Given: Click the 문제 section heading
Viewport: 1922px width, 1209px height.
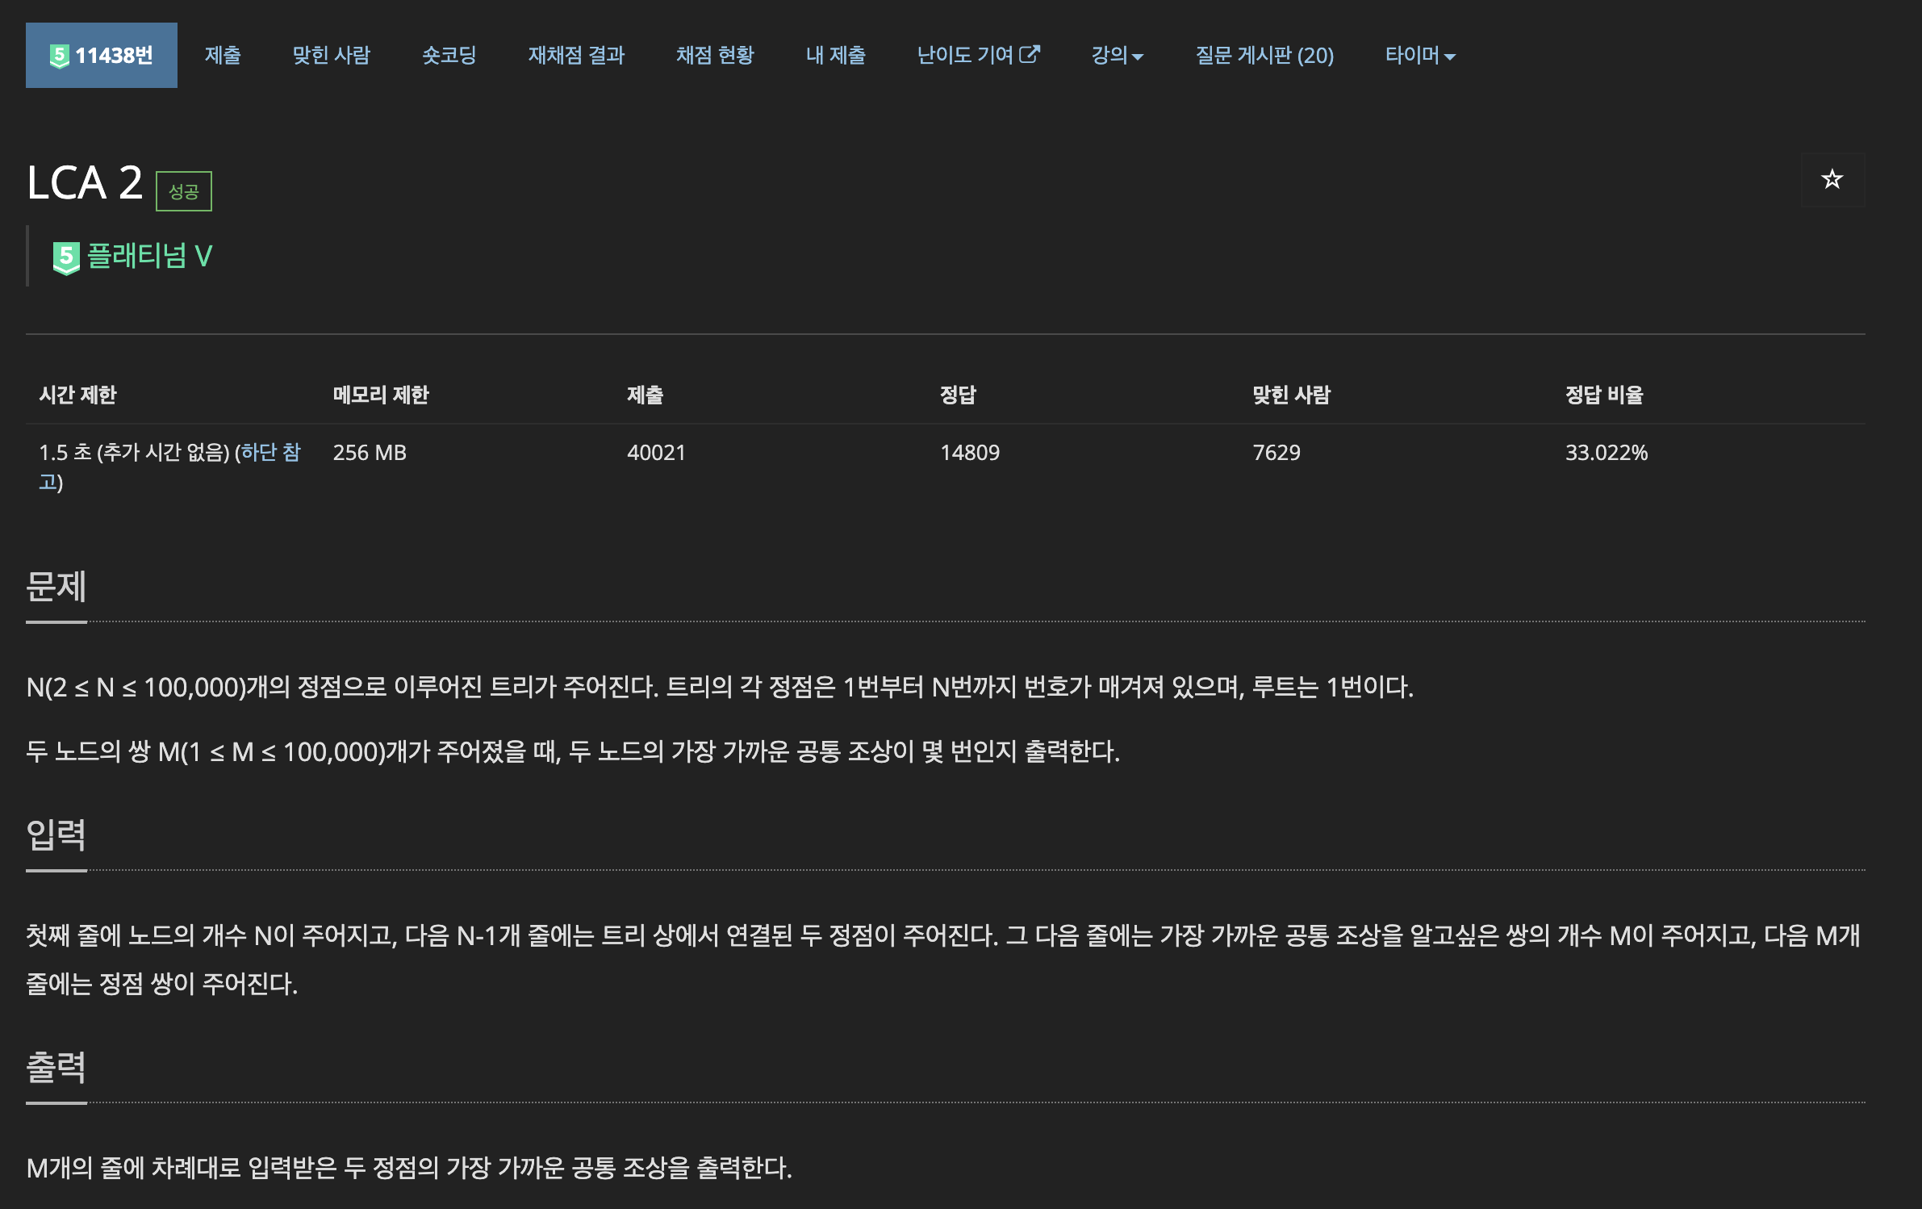Looking at the screenshot, I should coord(56,586).
